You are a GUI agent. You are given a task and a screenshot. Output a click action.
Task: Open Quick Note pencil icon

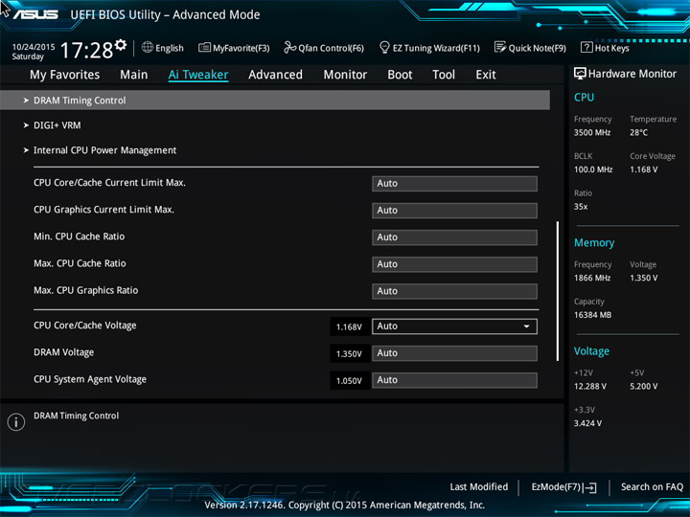point(500,47)
